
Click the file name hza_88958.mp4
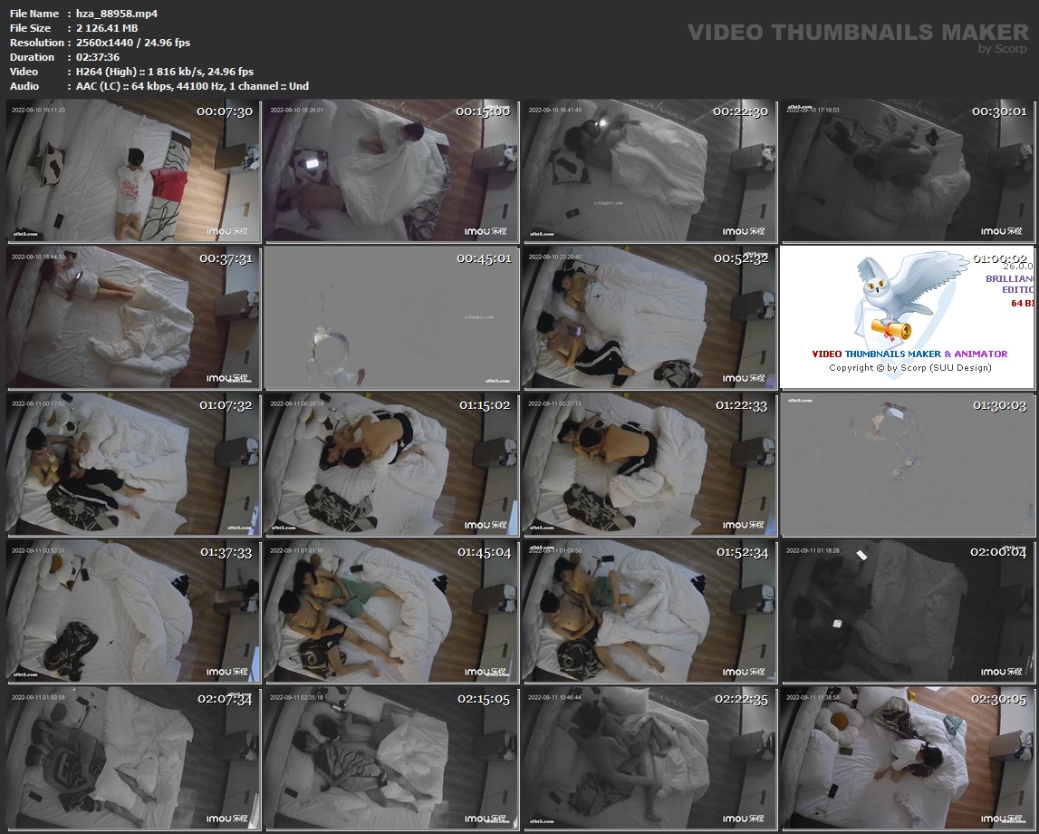pyautogui.click(x=117, y=14)
